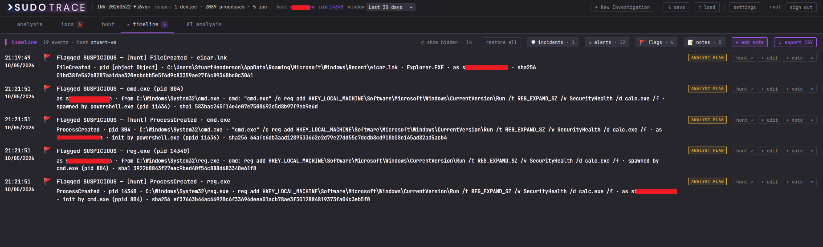This screenshot has height=247, width=823.
Task: Remove the ProcessCreated cmd.exe event with ×
Action: (812, 120)
